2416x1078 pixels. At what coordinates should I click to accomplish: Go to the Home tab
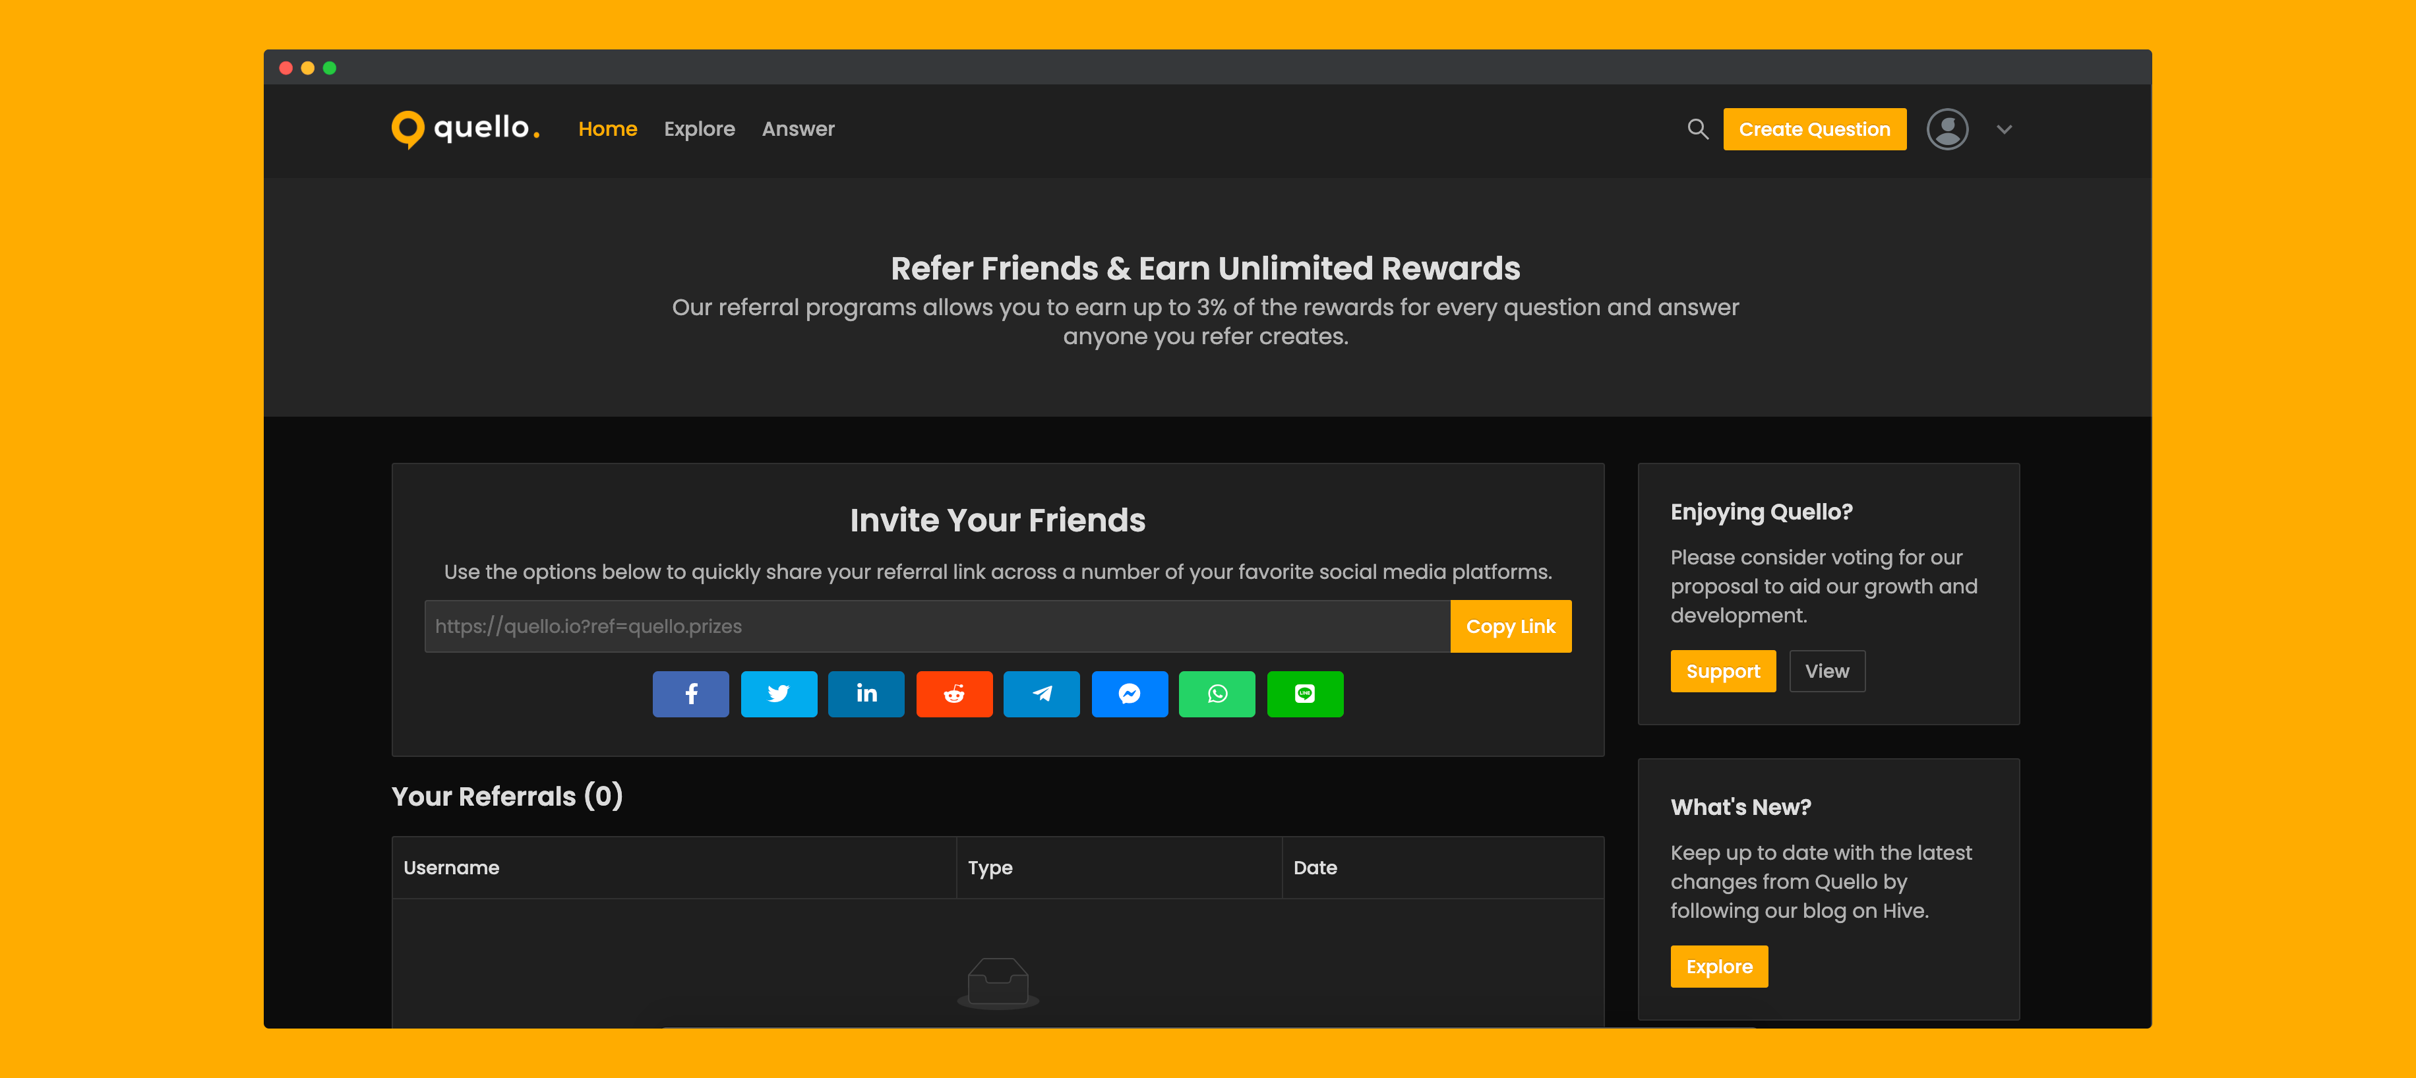point(608,129)
